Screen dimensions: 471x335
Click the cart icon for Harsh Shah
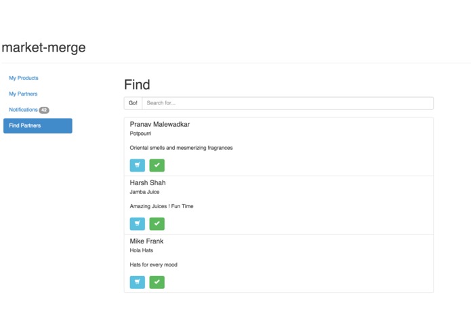point(138,224)
